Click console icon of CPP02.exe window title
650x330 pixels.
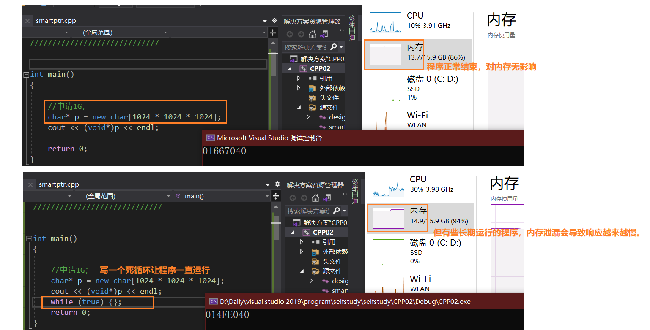coord(213,301)
